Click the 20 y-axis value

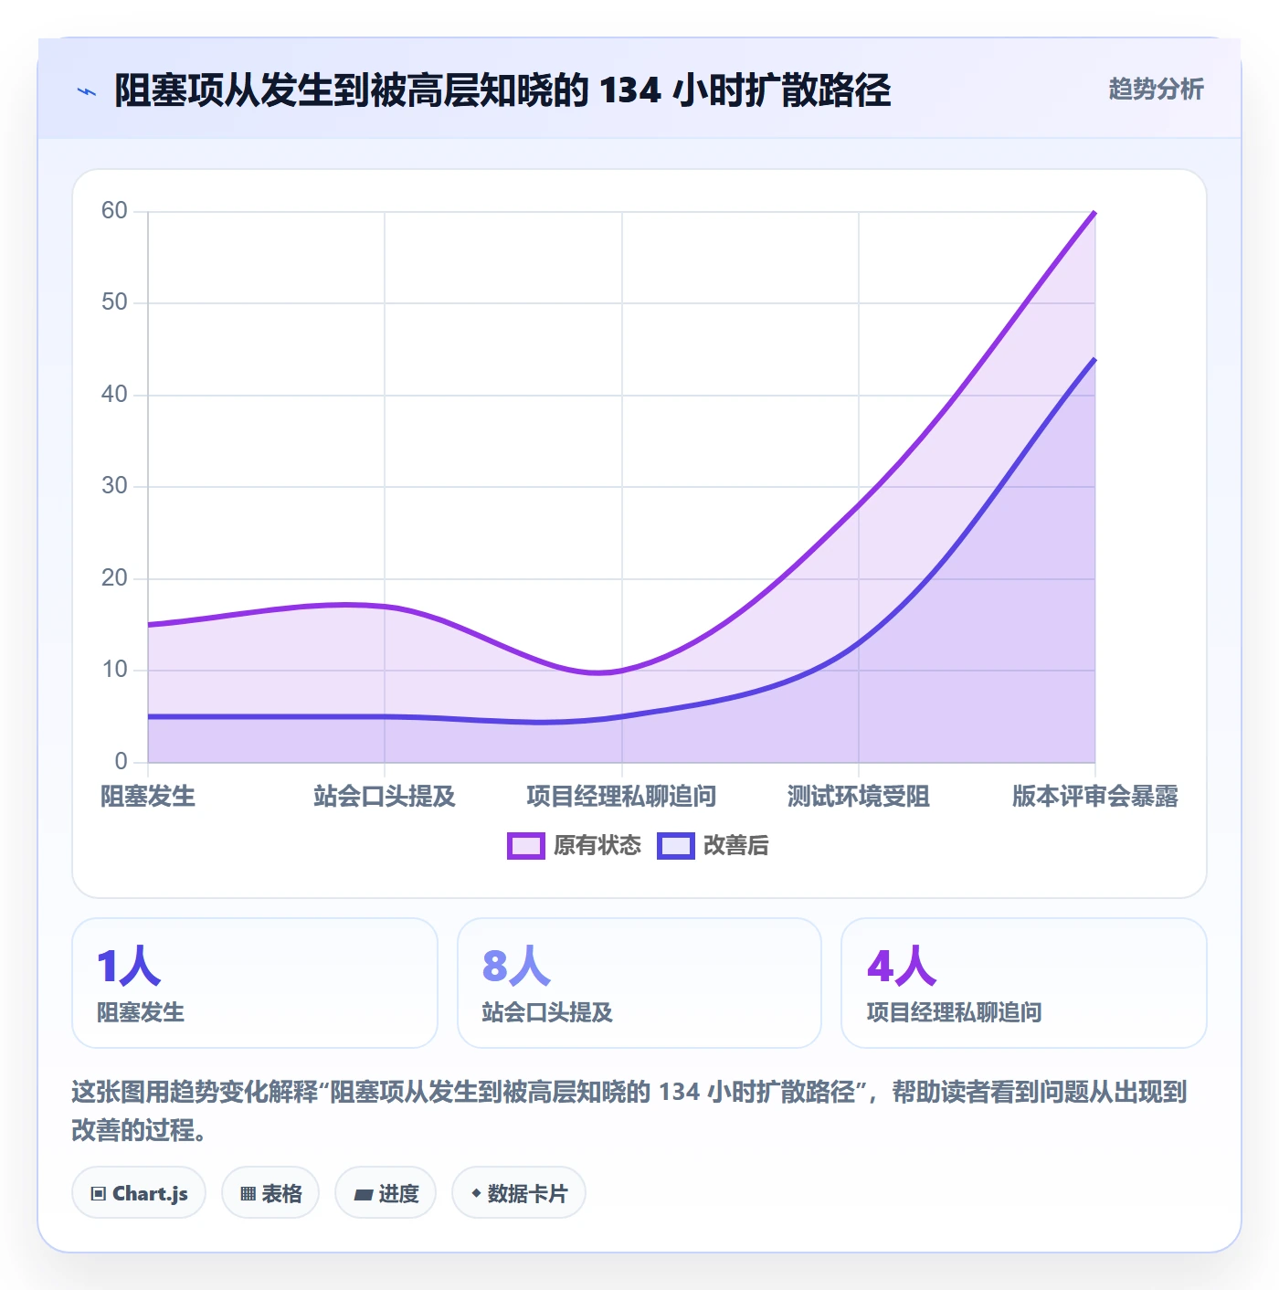(x=114, y=578)
